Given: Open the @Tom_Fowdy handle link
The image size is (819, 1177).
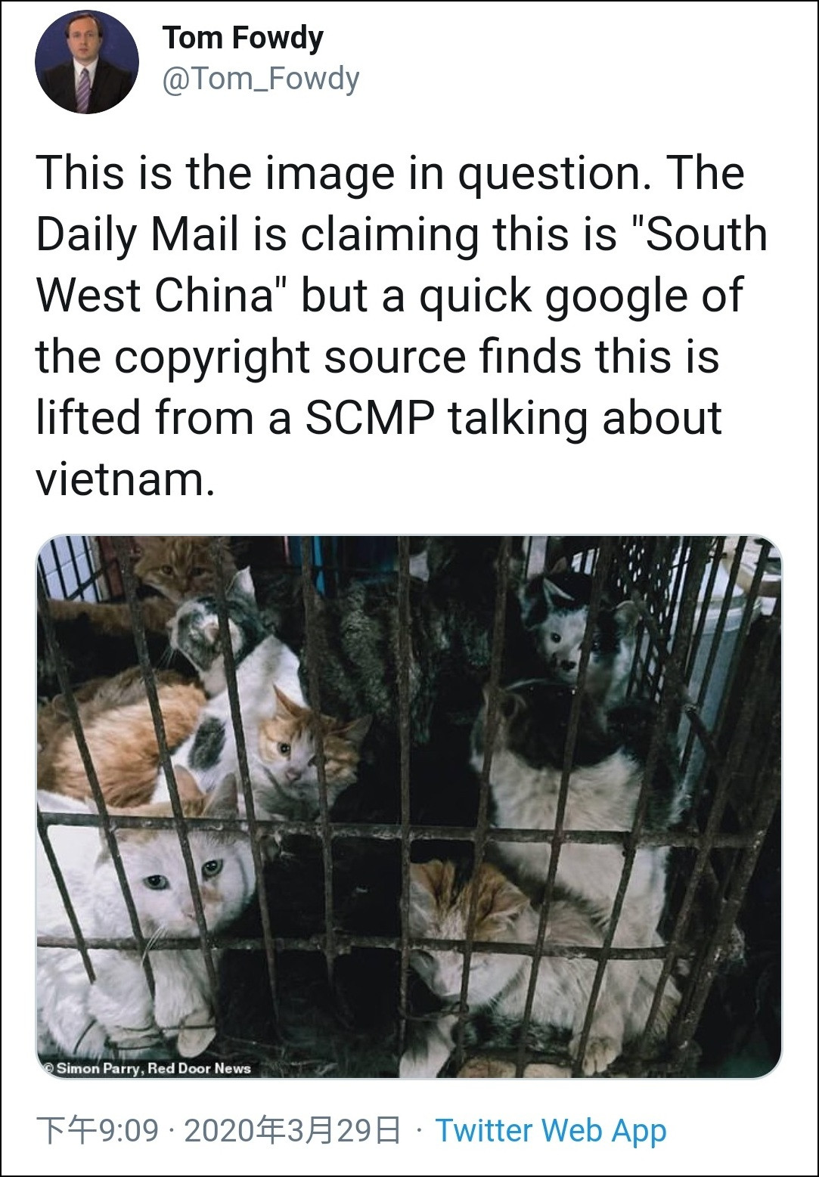Looking at the screenshot, I should point(261,78).
